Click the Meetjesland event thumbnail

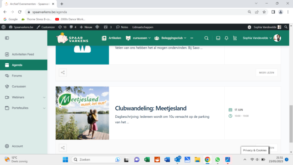(x=82, y=113)
